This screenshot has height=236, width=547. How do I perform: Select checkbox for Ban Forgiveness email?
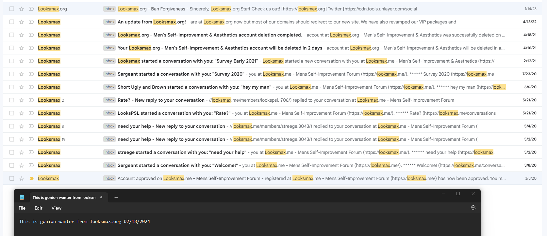pos(12,9)
